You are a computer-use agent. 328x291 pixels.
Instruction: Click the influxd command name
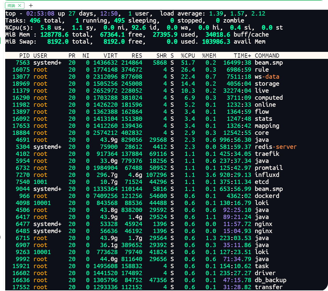(x=267, y=175)
